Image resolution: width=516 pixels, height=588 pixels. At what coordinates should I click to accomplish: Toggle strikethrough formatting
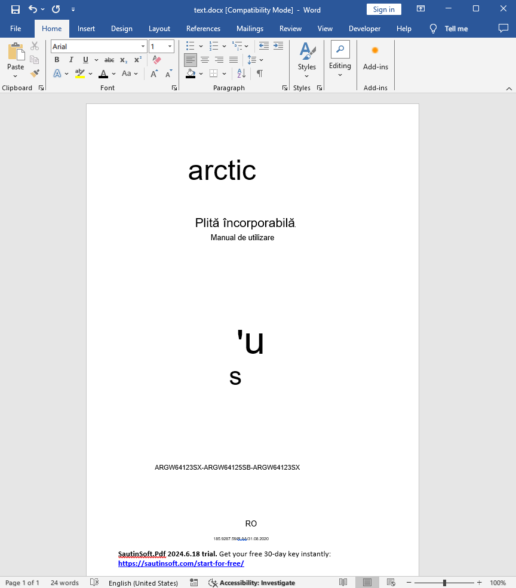pyautogui.click(x=109, y=60)
